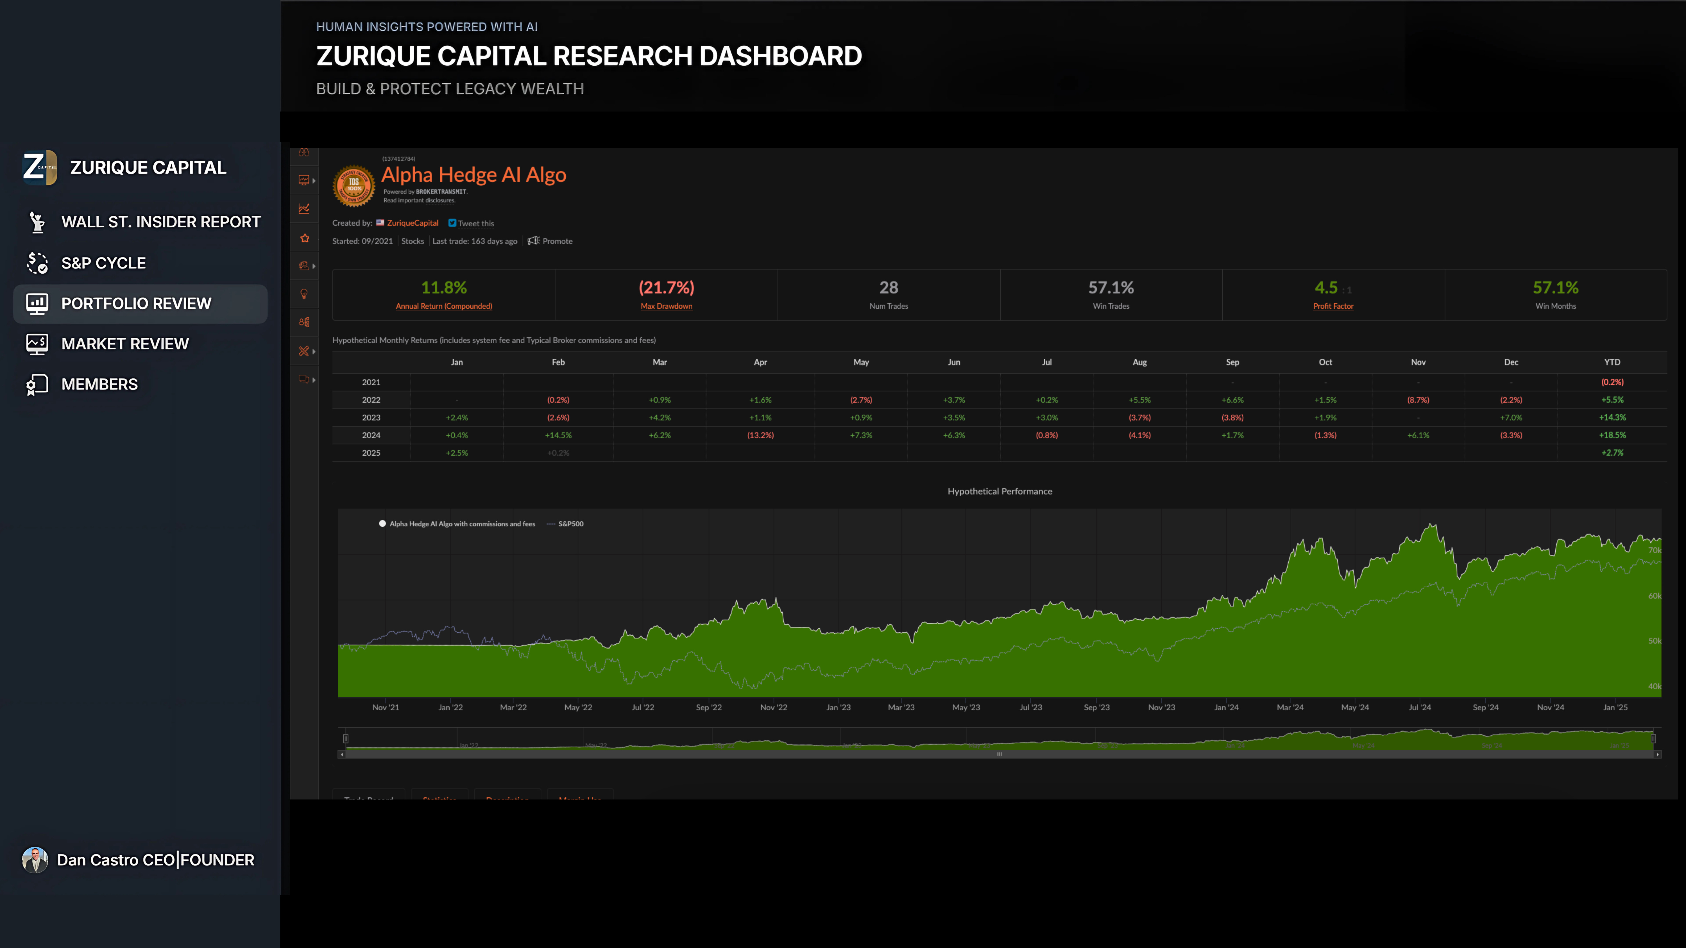The width and height of the screenshot is (1686, 948).
Task: Expand the pencil-ruler tools sidebar arrow
Action: (314, 351)
